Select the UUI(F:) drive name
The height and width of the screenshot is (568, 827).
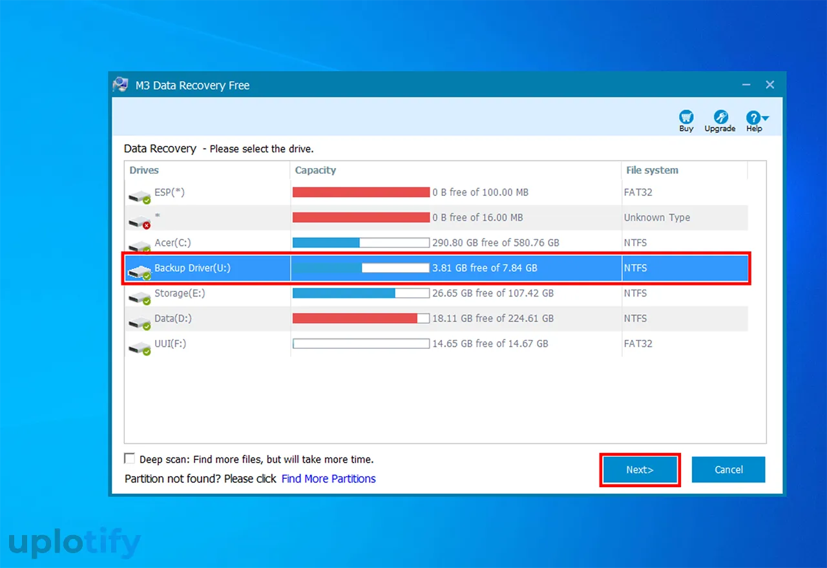[x=170, y=343]
